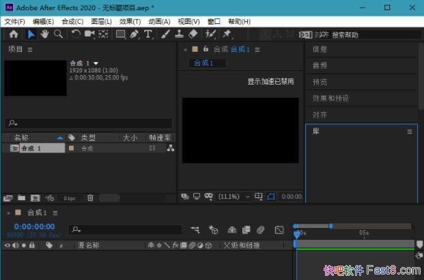Viewport: 424px width, 280px height.
Task: Open the 动画(A) menu
Action: (159, 22)
